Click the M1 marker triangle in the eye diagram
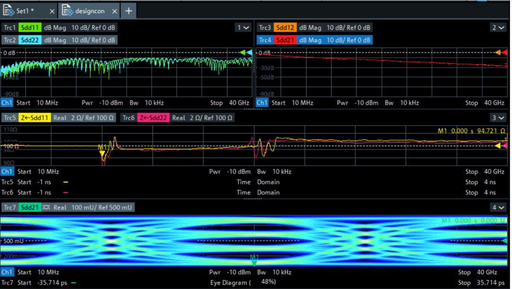 coord(254,261)
